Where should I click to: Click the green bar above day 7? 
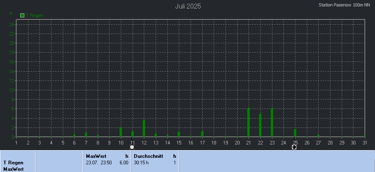point(86,134)
